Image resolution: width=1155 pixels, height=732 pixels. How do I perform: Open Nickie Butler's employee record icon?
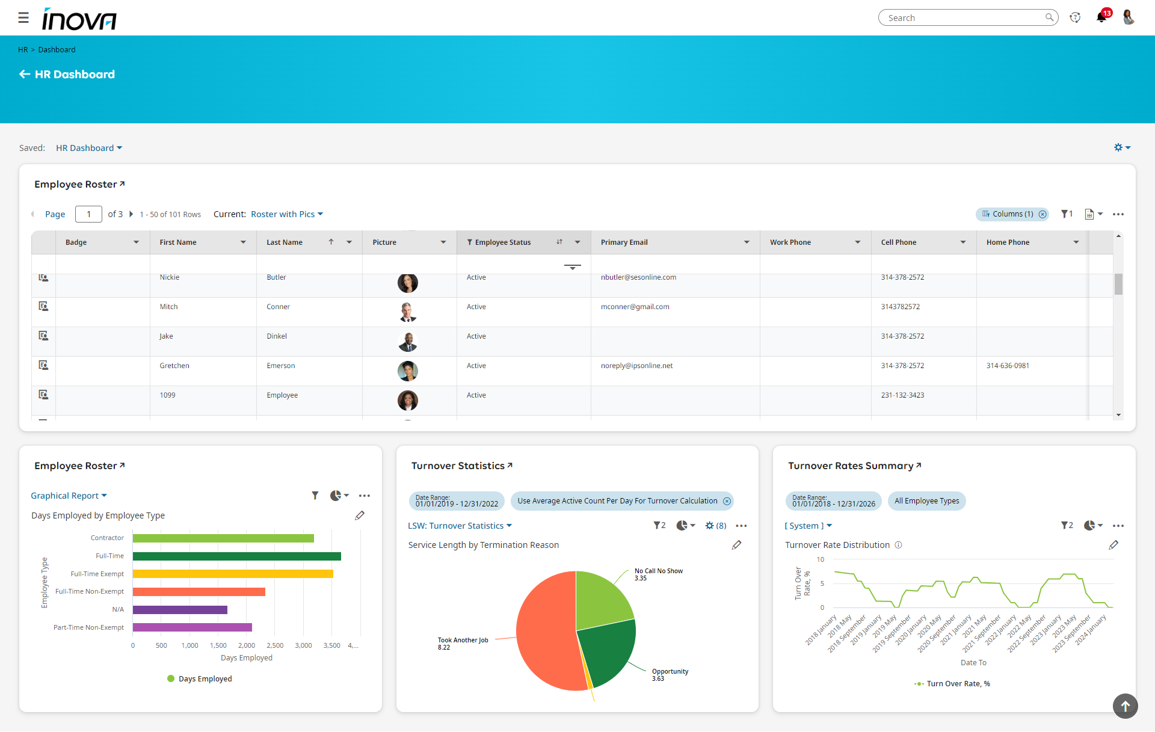(x=43, y=277)
